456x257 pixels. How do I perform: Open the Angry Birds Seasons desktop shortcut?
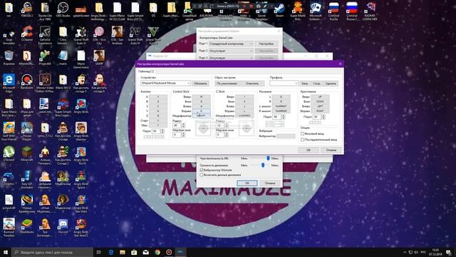coord(81,131)
